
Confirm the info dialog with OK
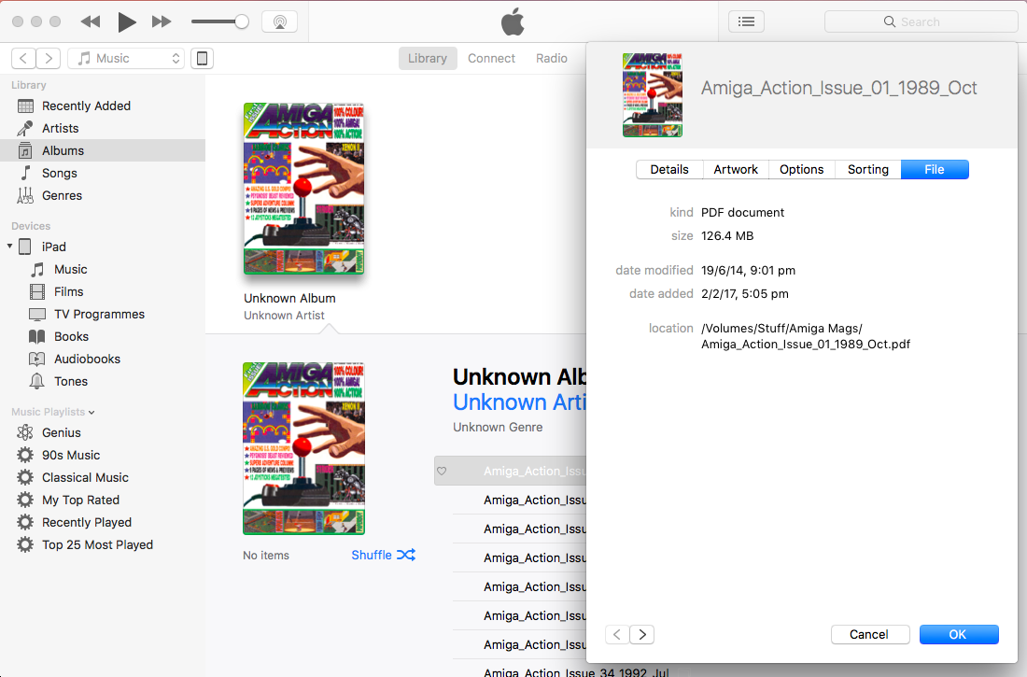(x=959, y=634)
